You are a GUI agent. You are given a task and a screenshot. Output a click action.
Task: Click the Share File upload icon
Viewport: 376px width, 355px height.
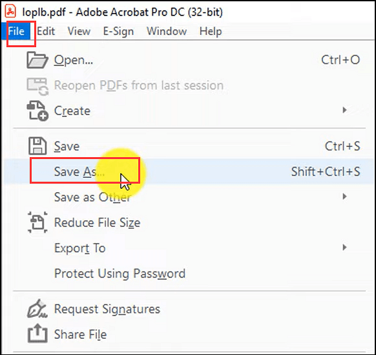pyautogui.click(x=37, y=334)
